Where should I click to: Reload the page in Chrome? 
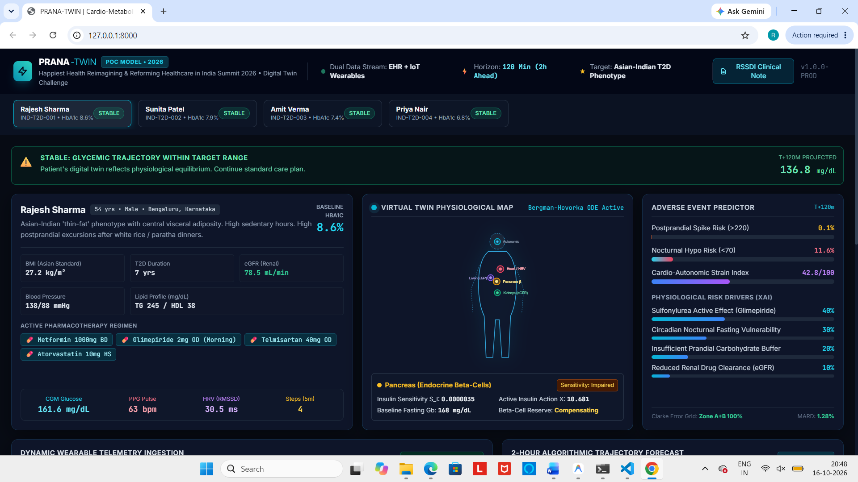coord(53,35)
